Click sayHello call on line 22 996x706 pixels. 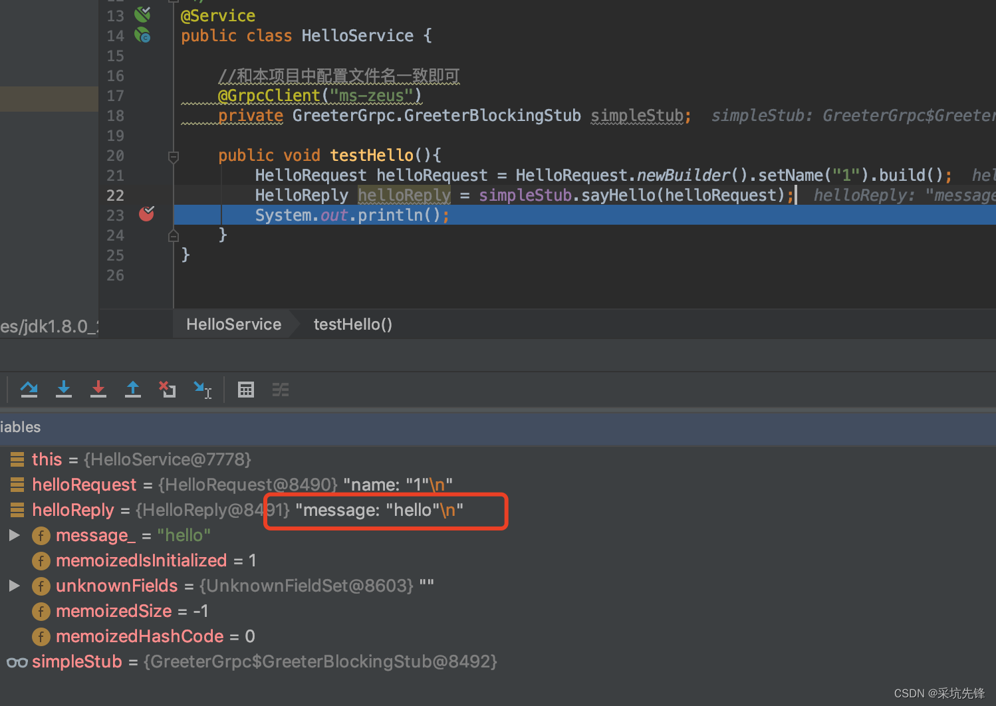coord(618,195)
